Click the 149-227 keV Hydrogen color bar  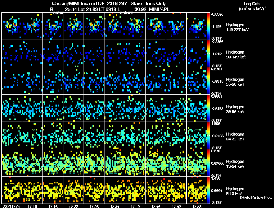coord(209,26)
